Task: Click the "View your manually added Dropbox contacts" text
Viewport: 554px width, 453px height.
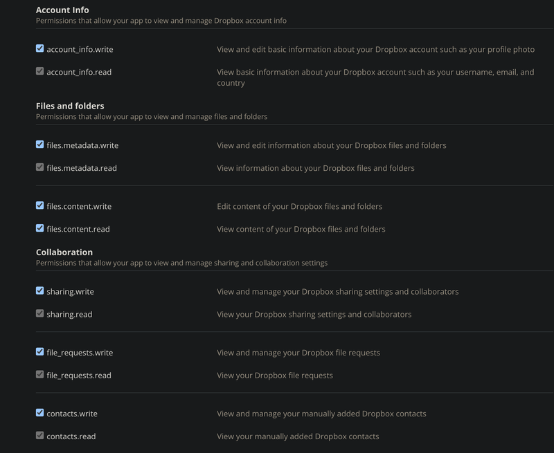Action: [x=298, y=436]
